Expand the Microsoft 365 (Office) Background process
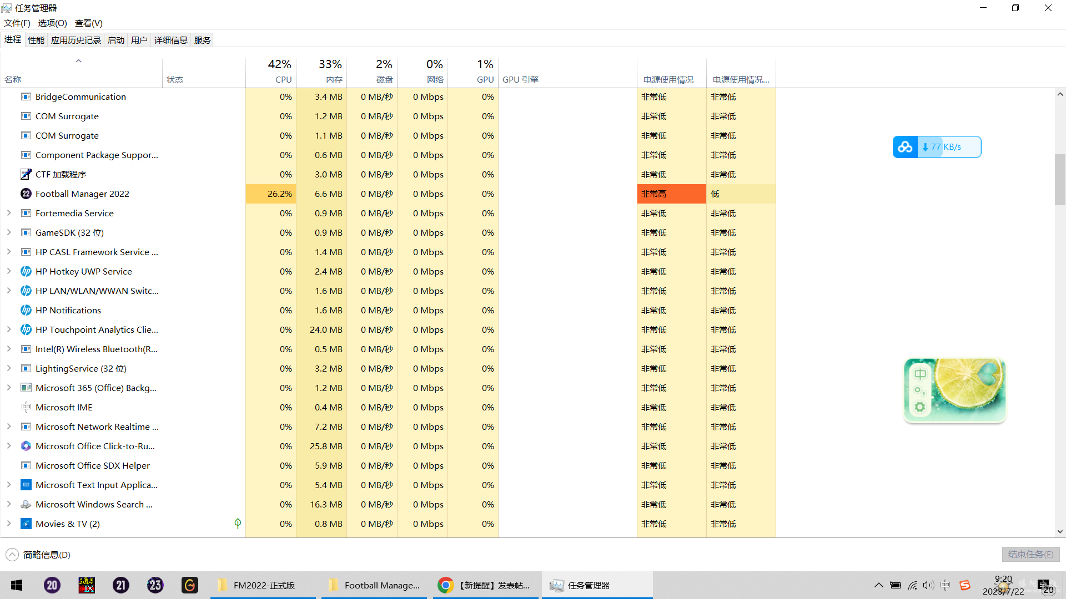Image resolution: width=1066 pixels, height=599 pixels. 9,388
